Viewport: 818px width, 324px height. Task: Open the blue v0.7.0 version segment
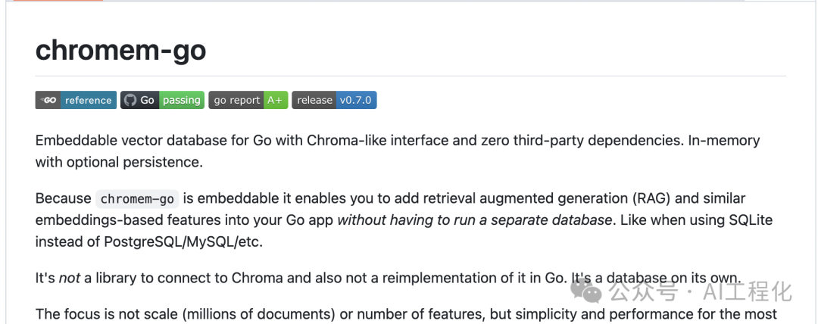tap(356, 100)
